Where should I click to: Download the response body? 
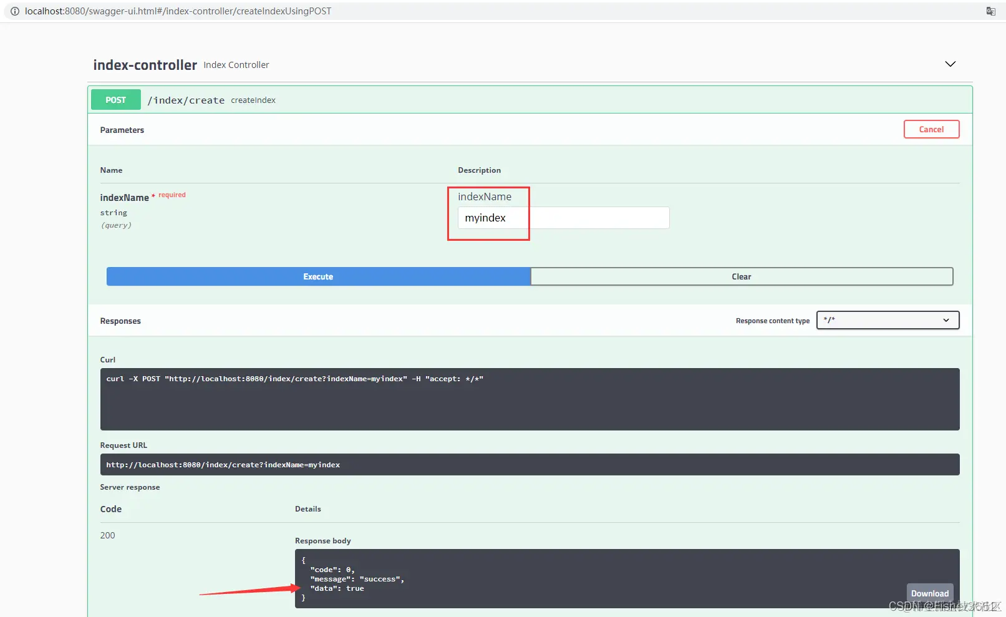pyautogui.click(x=929, y=593)
